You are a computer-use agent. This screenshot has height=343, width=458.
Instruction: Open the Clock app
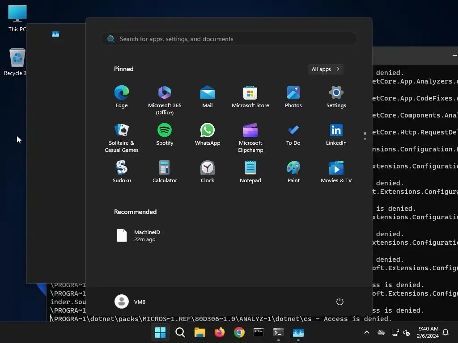point(208,172)
